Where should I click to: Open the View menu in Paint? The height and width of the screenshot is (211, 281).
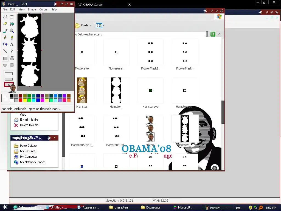[21, 9]
